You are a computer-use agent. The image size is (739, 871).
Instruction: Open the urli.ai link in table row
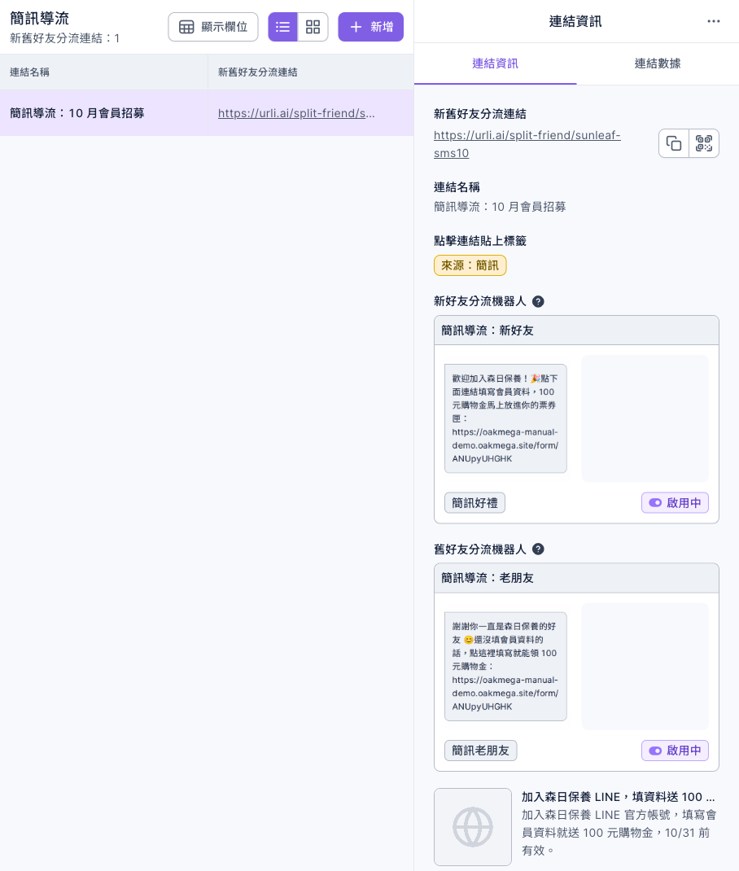coord(296,113)
